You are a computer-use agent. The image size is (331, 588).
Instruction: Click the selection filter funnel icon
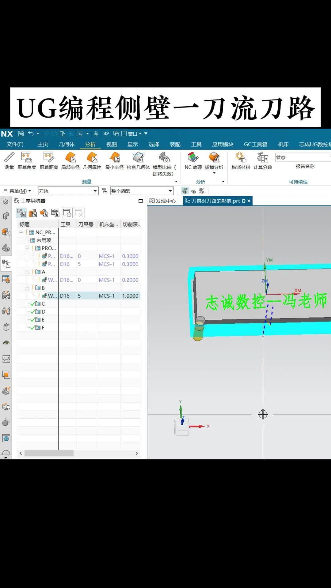pos(105,191)
